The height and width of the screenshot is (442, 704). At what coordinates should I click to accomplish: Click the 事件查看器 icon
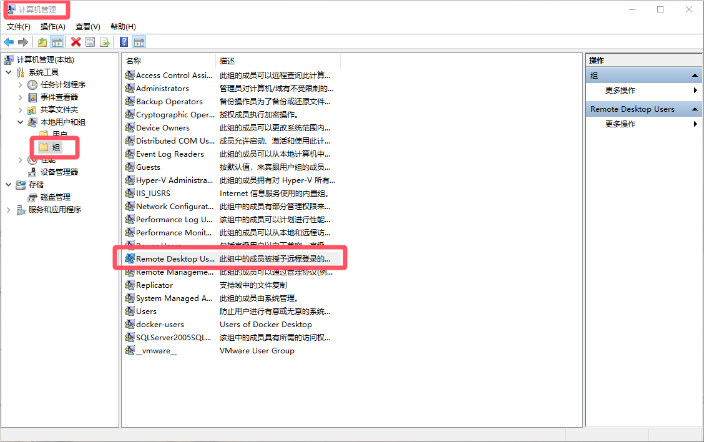click(32, 97)
